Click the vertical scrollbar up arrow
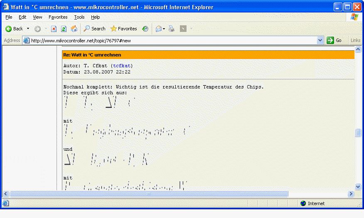This screenshot has height=218, width=364. [358, 49]
